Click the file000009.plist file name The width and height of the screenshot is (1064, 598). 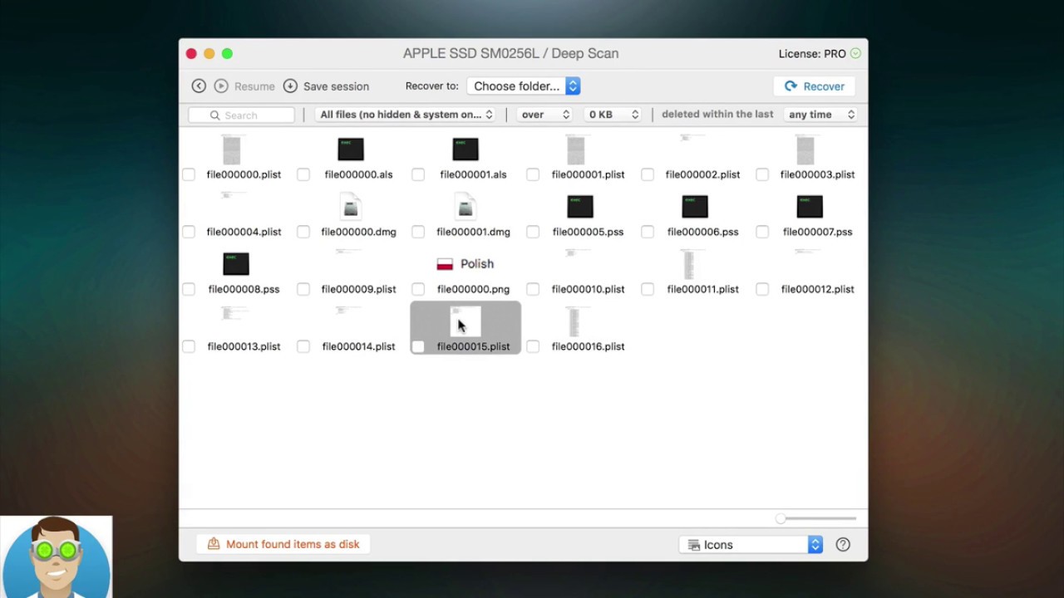pyautogui.click(x=358, y=289)
